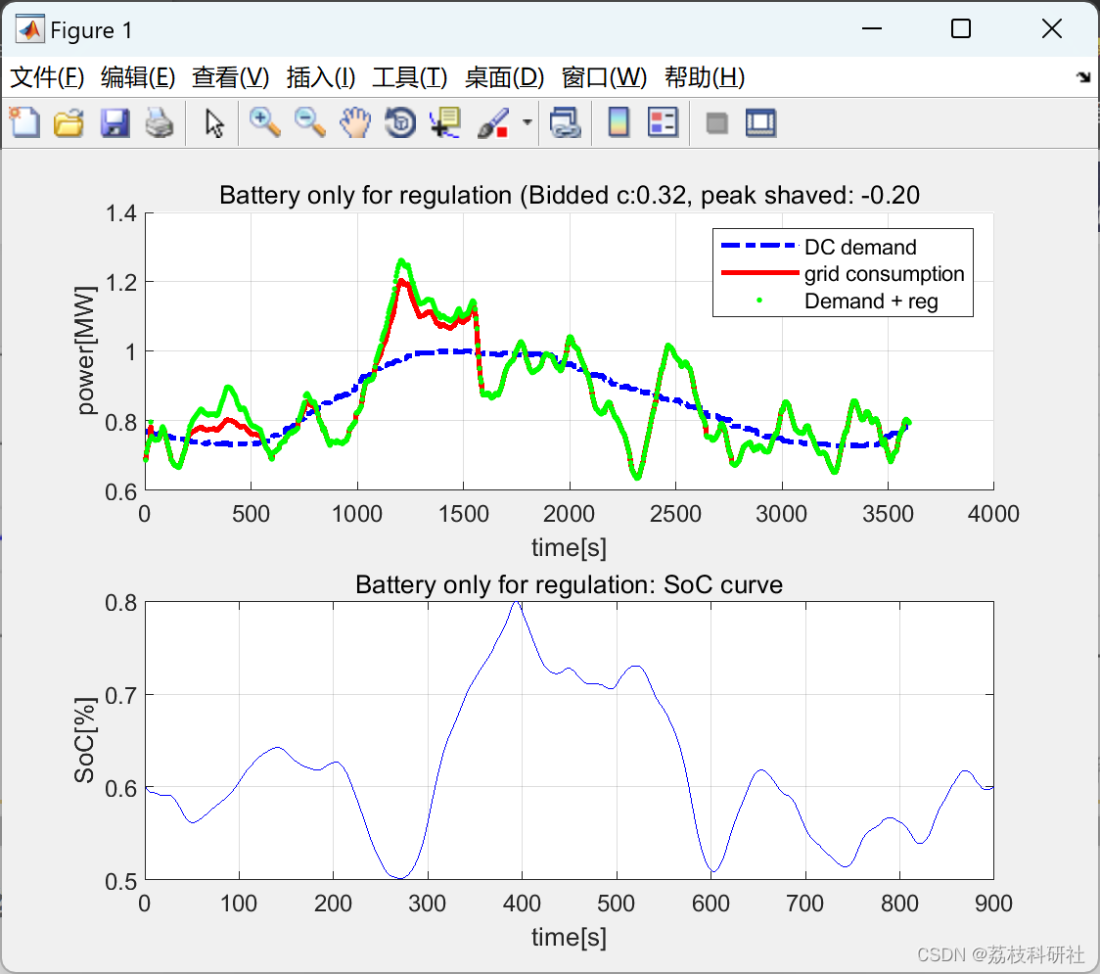This screenshot has height=974, width=1100.
Task: Open file with the folder icon
Action: (69, 122)
